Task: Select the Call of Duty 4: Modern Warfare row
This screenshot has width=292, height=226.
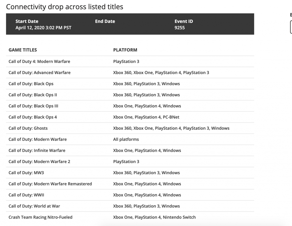Action: tap(39, 62)
